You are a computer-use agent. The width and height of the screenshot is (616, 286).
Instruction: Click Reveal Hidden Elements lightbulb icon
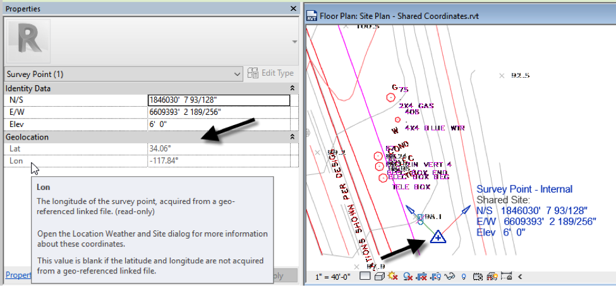coord(463,277)
